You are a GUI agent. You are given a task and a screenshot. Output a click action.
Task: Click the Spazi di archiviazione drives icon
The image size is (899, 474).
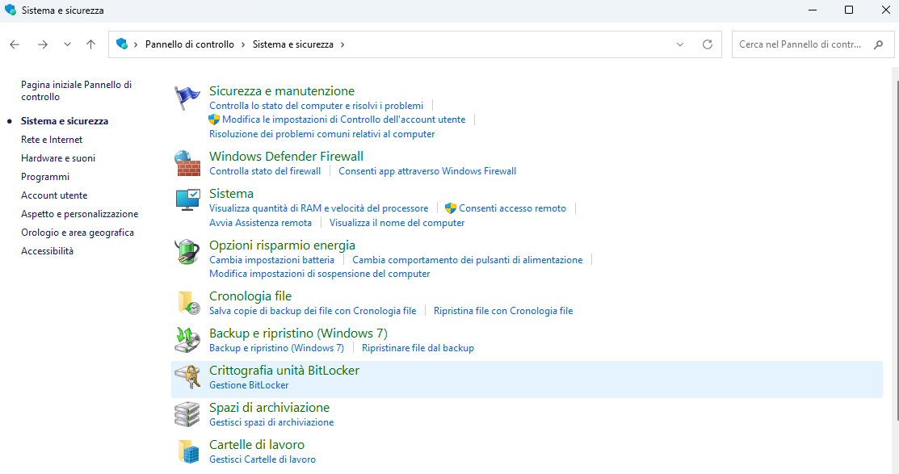point(187,414)
